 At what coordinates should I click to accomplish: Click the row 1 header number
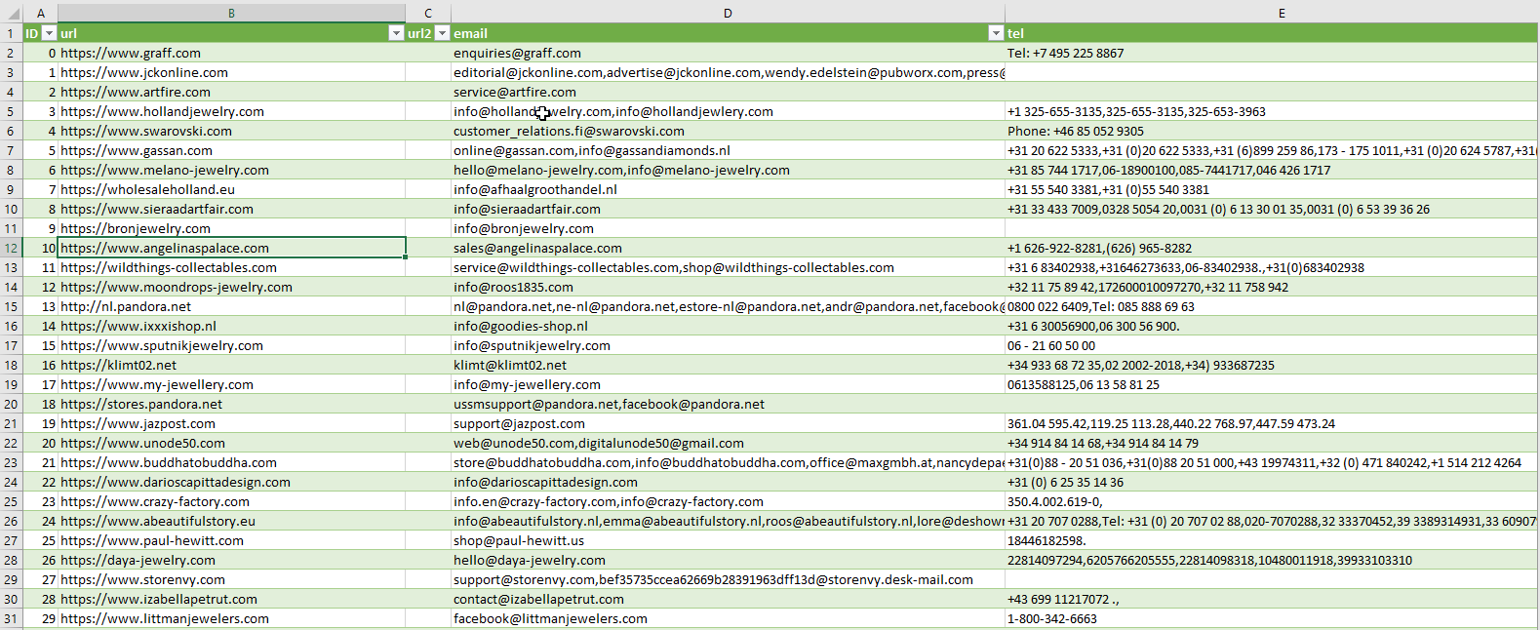[x=12, y=33]
